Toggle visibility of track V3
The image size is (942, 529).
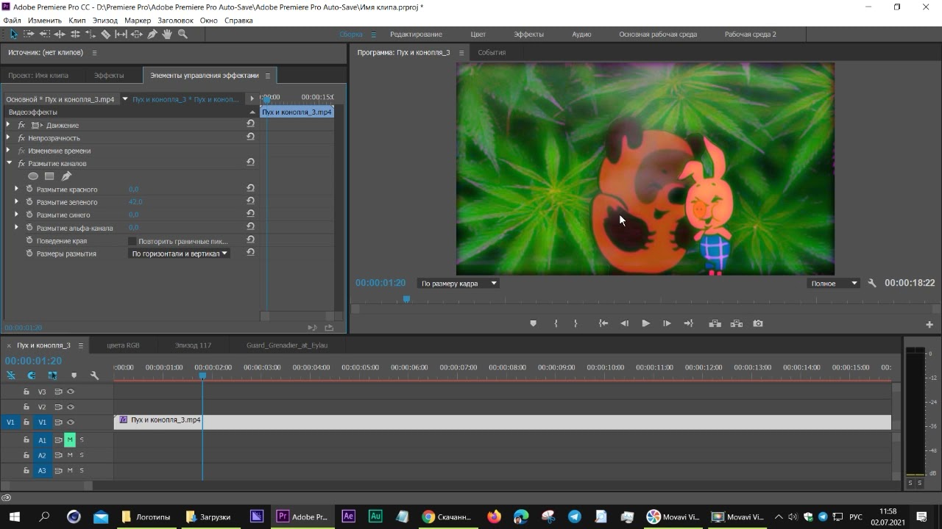[71, 392]
